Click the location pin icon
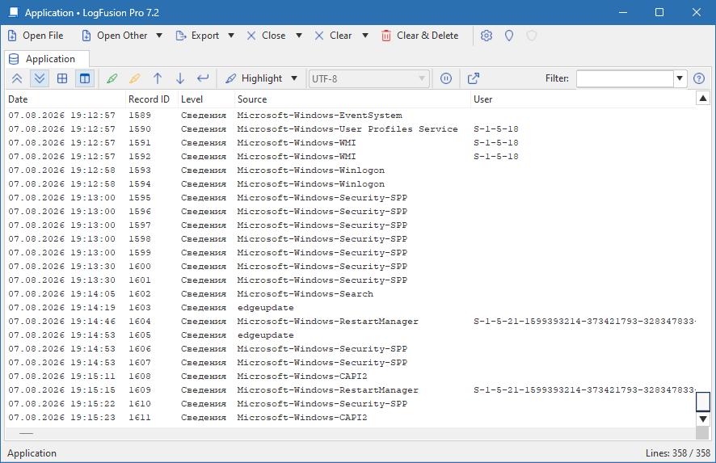 [x=509, y=36]
